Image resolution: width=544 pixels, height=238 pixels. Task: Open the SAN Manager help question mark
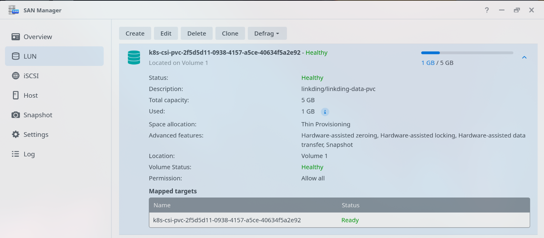[486, 10]
